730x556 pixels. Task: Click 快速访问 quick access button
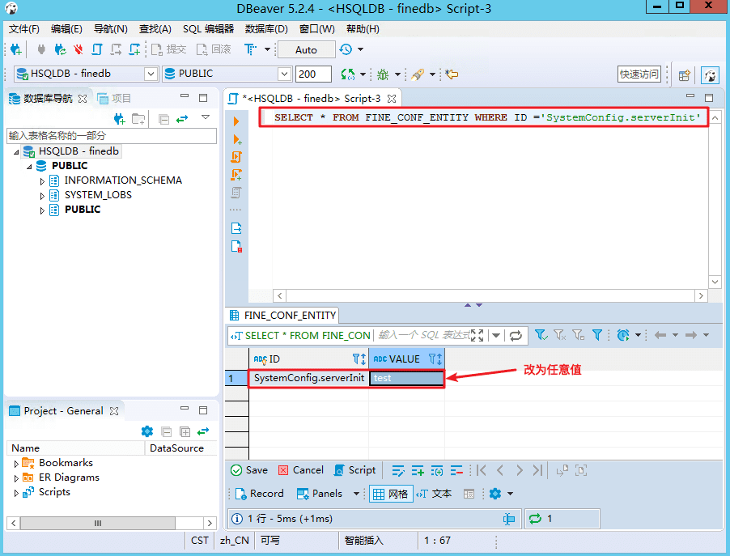(639, 74)
